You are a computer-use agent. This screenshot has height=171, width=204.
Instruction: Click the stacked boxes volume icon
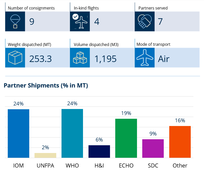coord(80,58)
